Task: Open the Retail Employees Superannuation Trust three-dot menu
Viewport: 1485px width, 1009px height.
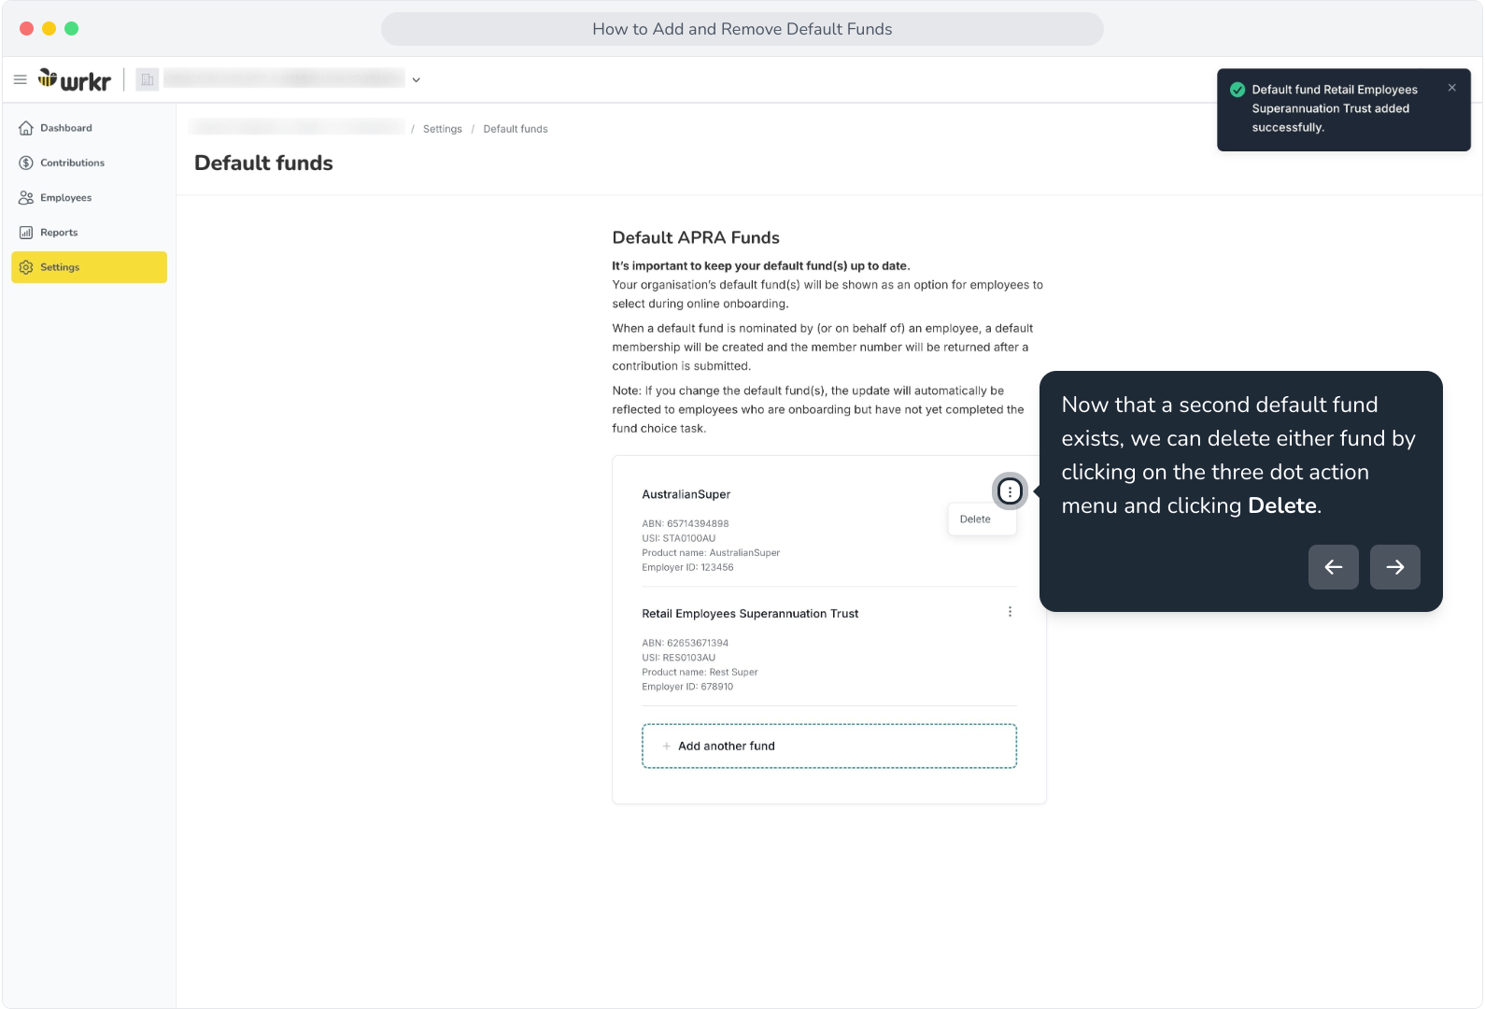Action: [x=1010, y=612]
